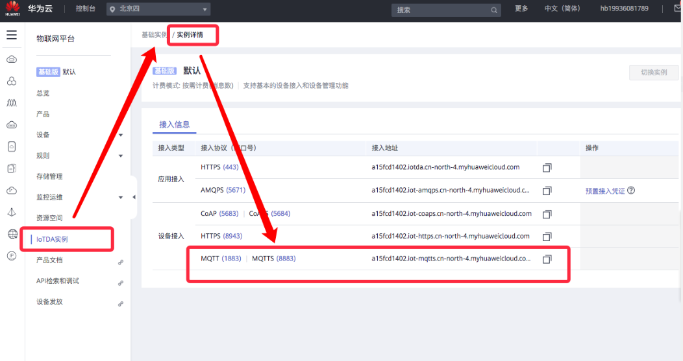Collapse the sidebar with the arrow handle
683x361 pixels.
134,197
